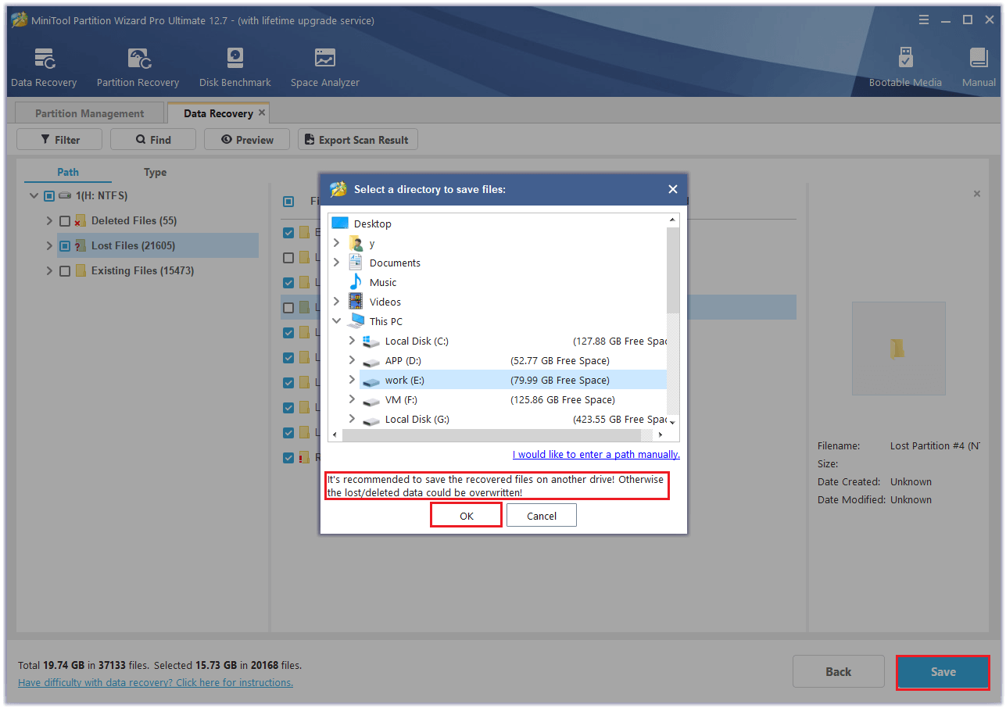Open Space Analyzer tool

(325, 67)
